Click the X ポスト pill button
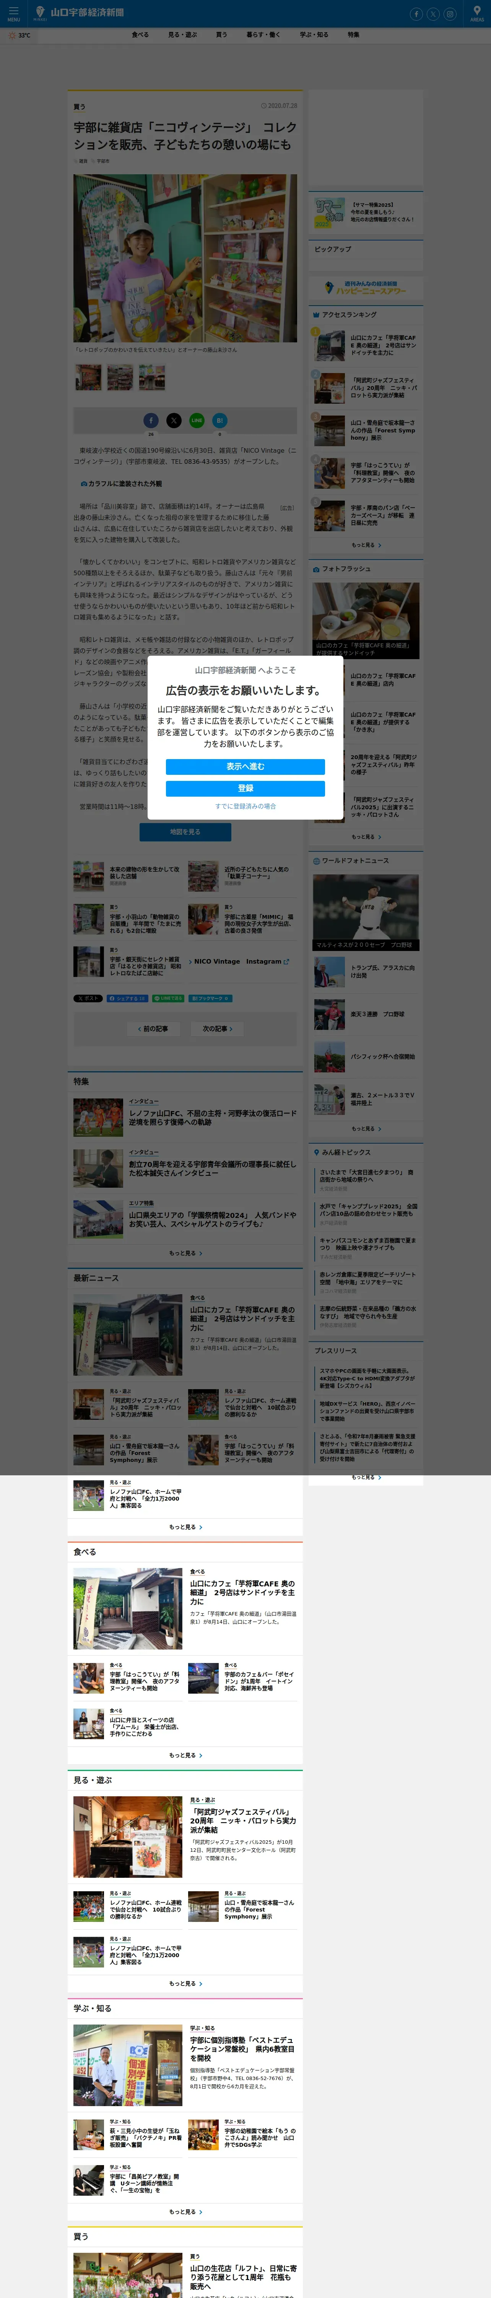Screen dimensions: 491x2298 (x=88, y=998)
